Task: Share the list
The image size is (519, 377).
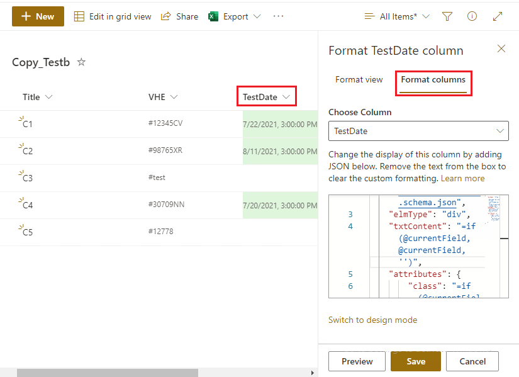Action: pos(179,16)
